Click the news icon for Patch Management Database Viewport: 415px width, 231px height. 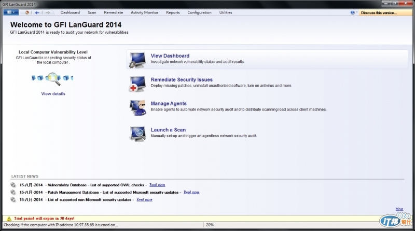(x=13, y=192)
